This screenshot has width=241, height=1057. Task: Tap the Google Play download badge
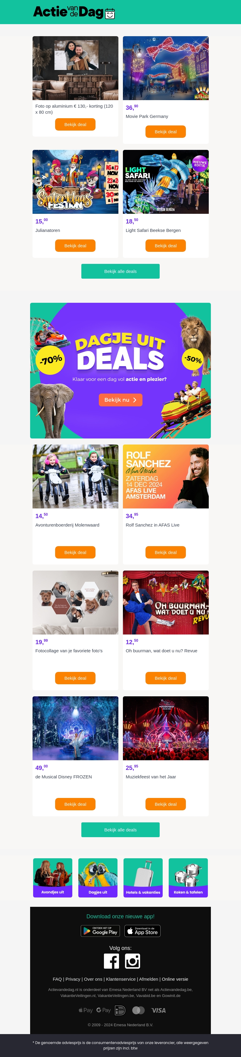pos(100,931)
